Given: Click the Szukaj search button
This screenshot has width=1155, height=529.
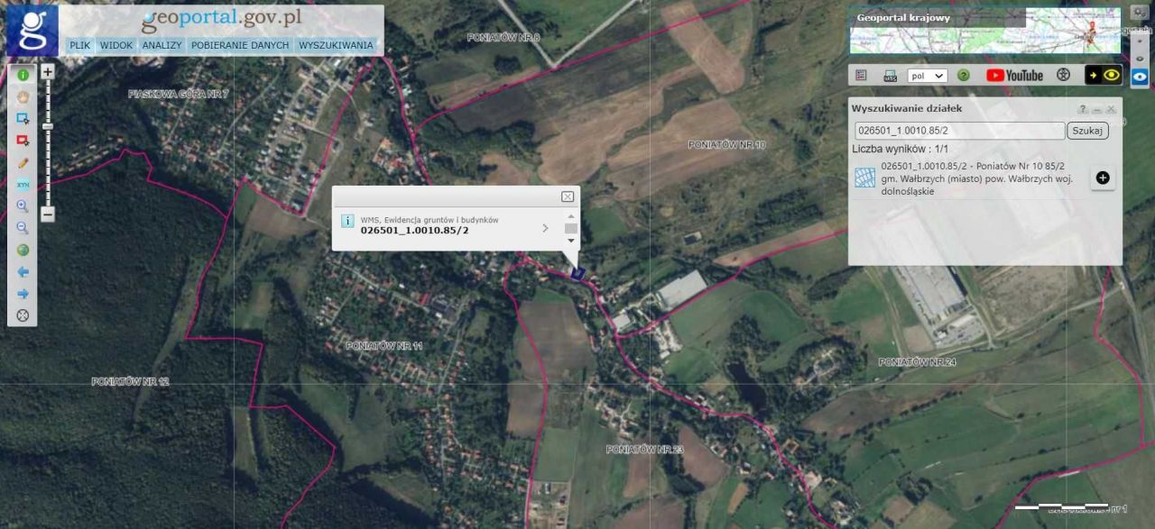Looking at the screenshot, I should click(1087, 131).
